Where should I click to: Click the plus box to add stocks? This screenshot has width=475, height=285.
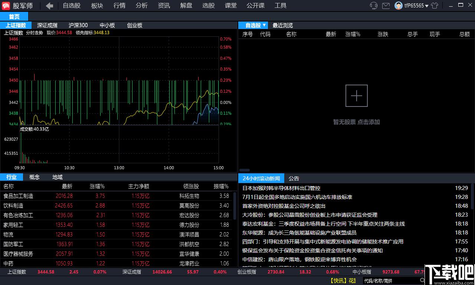(x=356, y=96)
